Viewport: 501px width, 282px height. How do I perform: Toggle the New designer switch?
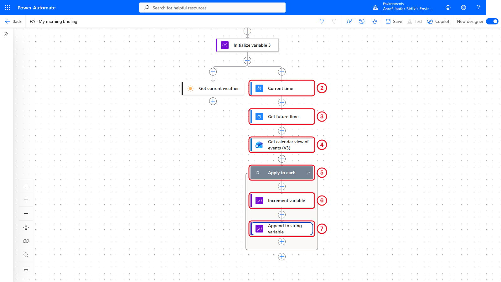[492, 21]
